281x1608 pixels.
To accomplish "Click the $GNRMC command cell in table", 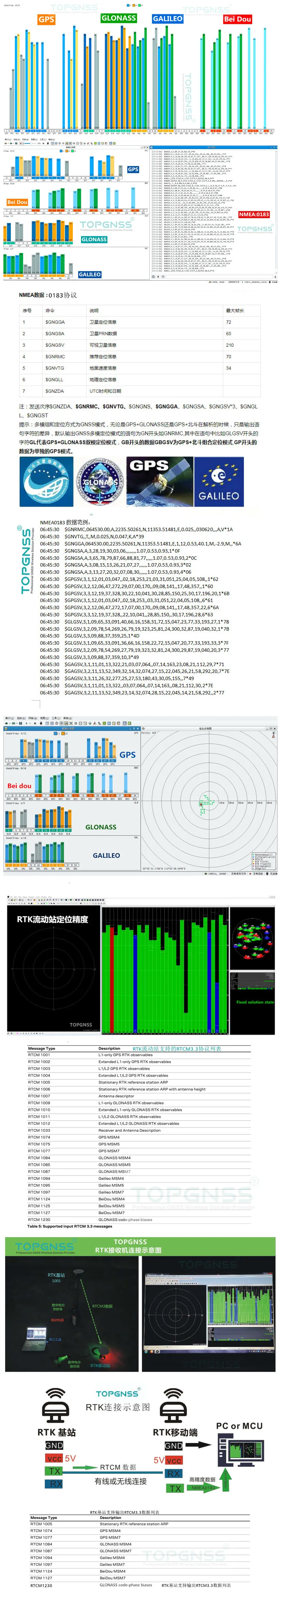I will [x=55, y=357].
